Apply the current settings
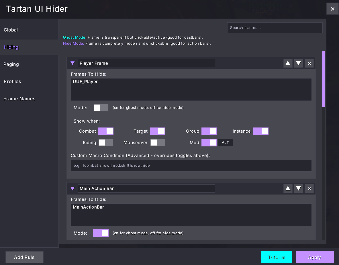Screen dimensions: 339x265 point(315,257)
